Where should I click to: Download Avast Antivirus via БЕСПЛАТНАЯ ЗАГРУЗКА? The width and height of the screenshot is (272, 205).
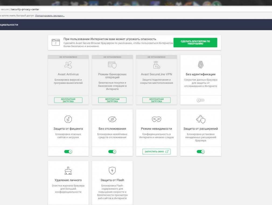pyautogui.click(x=68, y=100)
